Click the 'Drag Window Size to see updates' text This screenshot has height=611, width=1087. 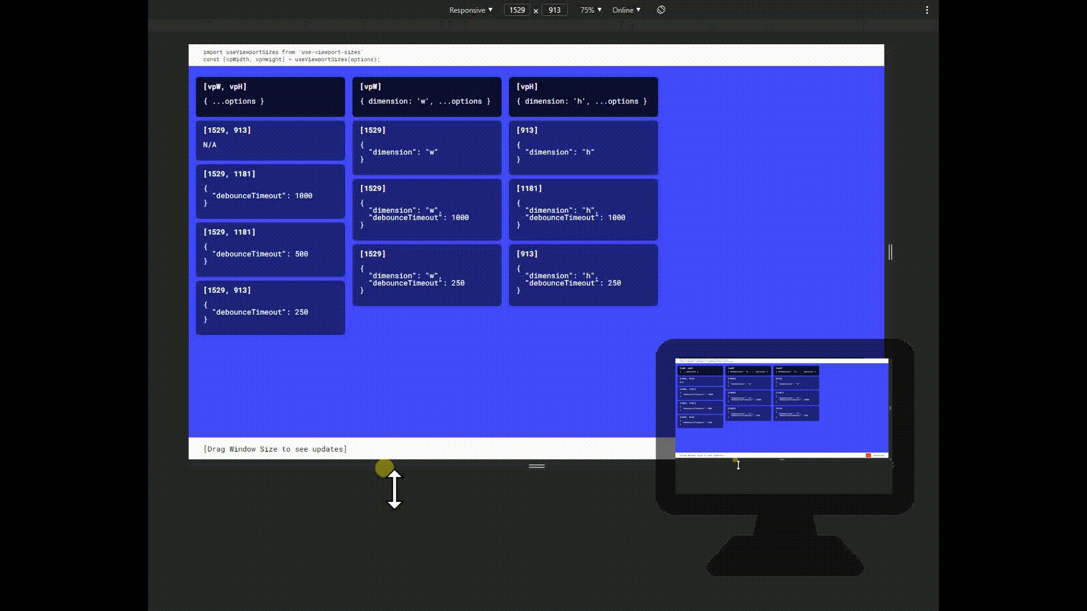point(275,449)
